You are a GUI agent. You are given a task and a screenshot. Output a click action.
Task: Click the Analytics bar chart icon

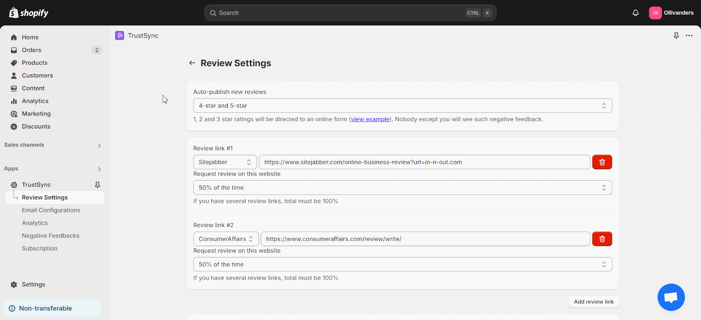click(14, 101)
